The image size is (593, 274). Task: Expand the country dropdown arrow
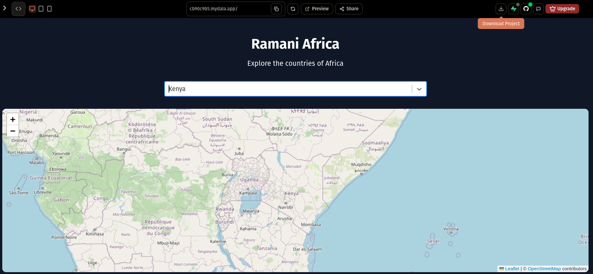click(x=419, y=89)
